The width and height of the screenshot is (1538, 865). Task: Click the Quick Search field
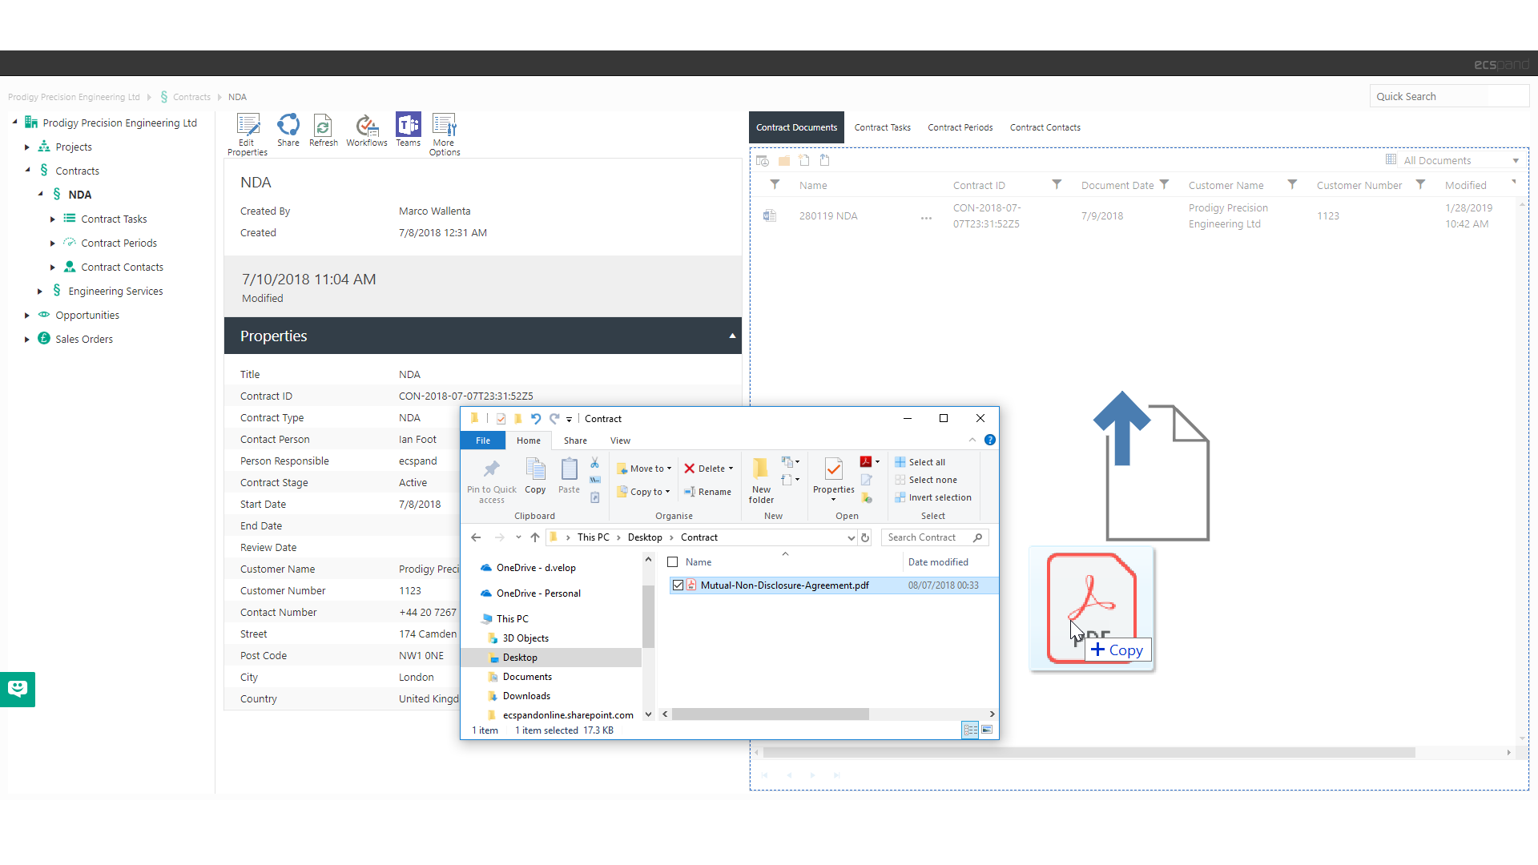point(1449,96)
